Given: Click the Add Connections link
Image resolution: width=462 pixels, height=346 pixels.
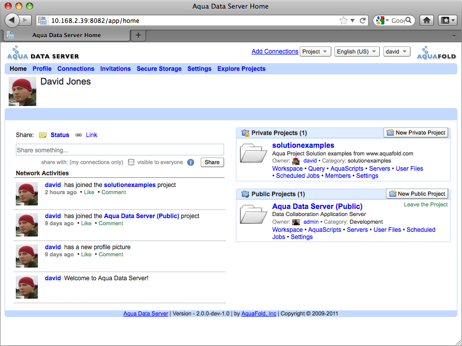Looking at the screenshot, I should point(275,51).
